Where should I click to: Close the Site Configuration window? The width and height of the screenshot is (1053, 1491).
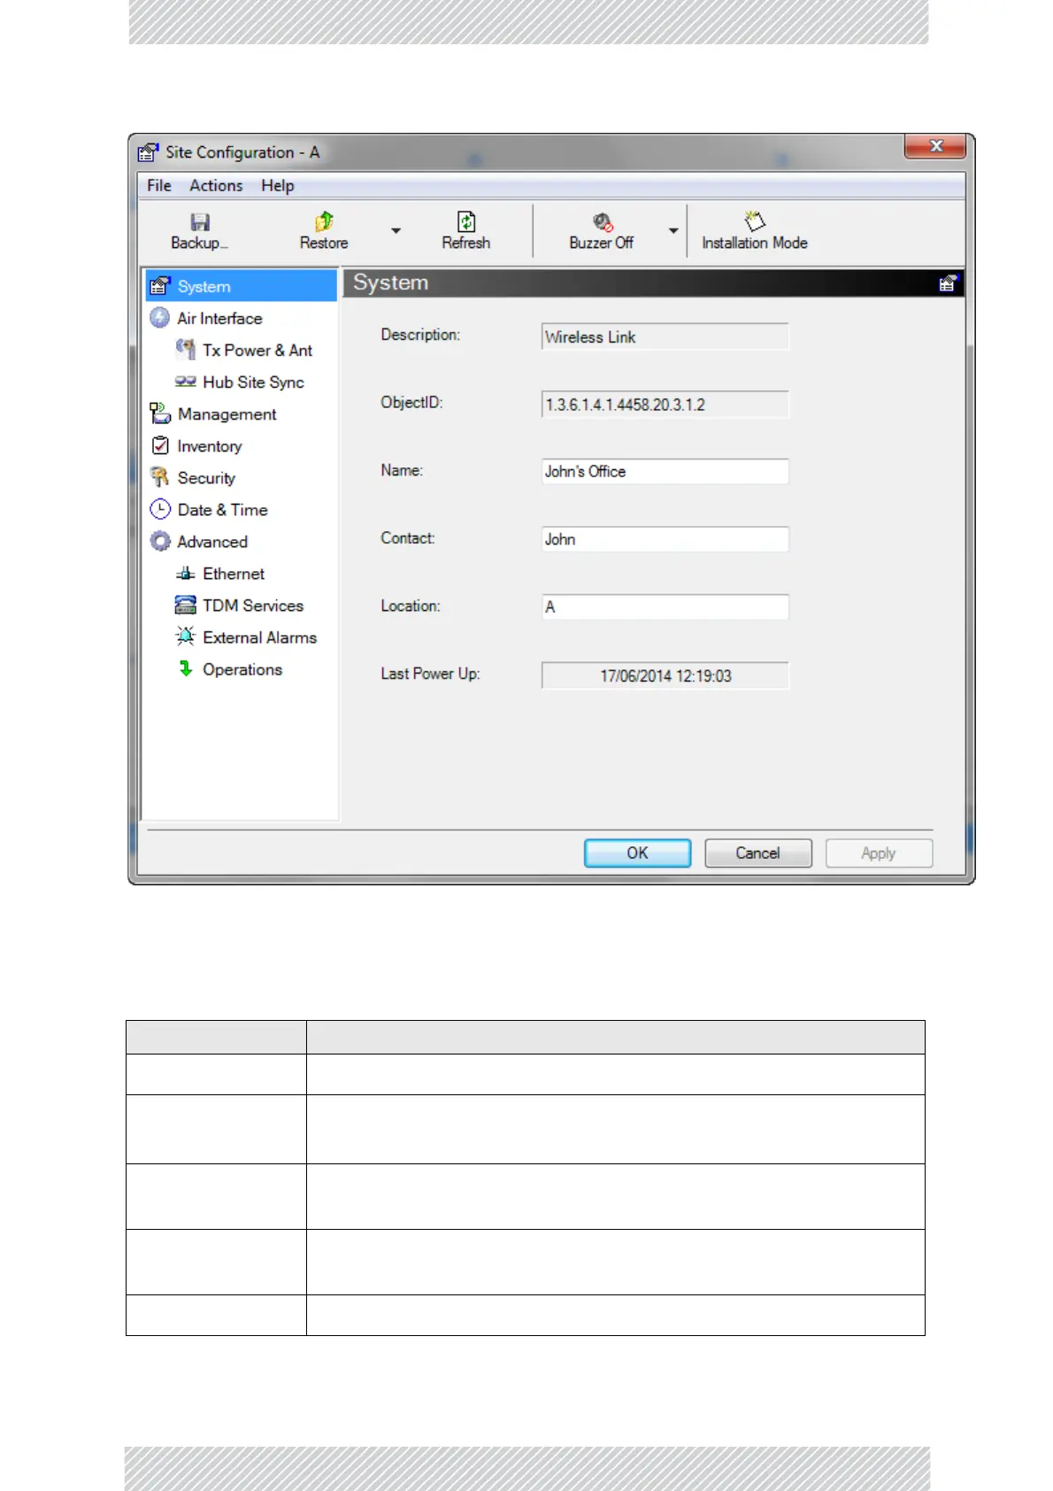[936, 146]
